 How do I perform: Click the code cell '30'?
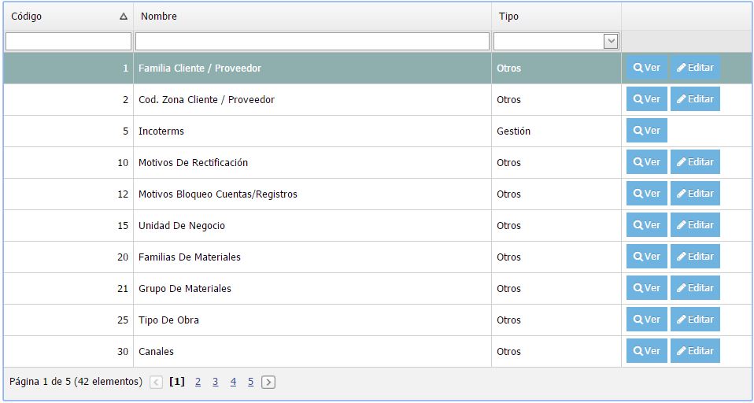coord(68,352)
